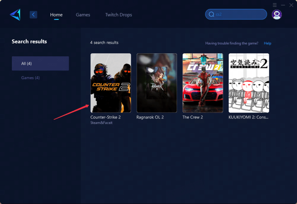The height and width of the screenshot is (204, 297).
Task: Open the Counter-Strike 2 cover thumbnail
Action: click(111, 83)
